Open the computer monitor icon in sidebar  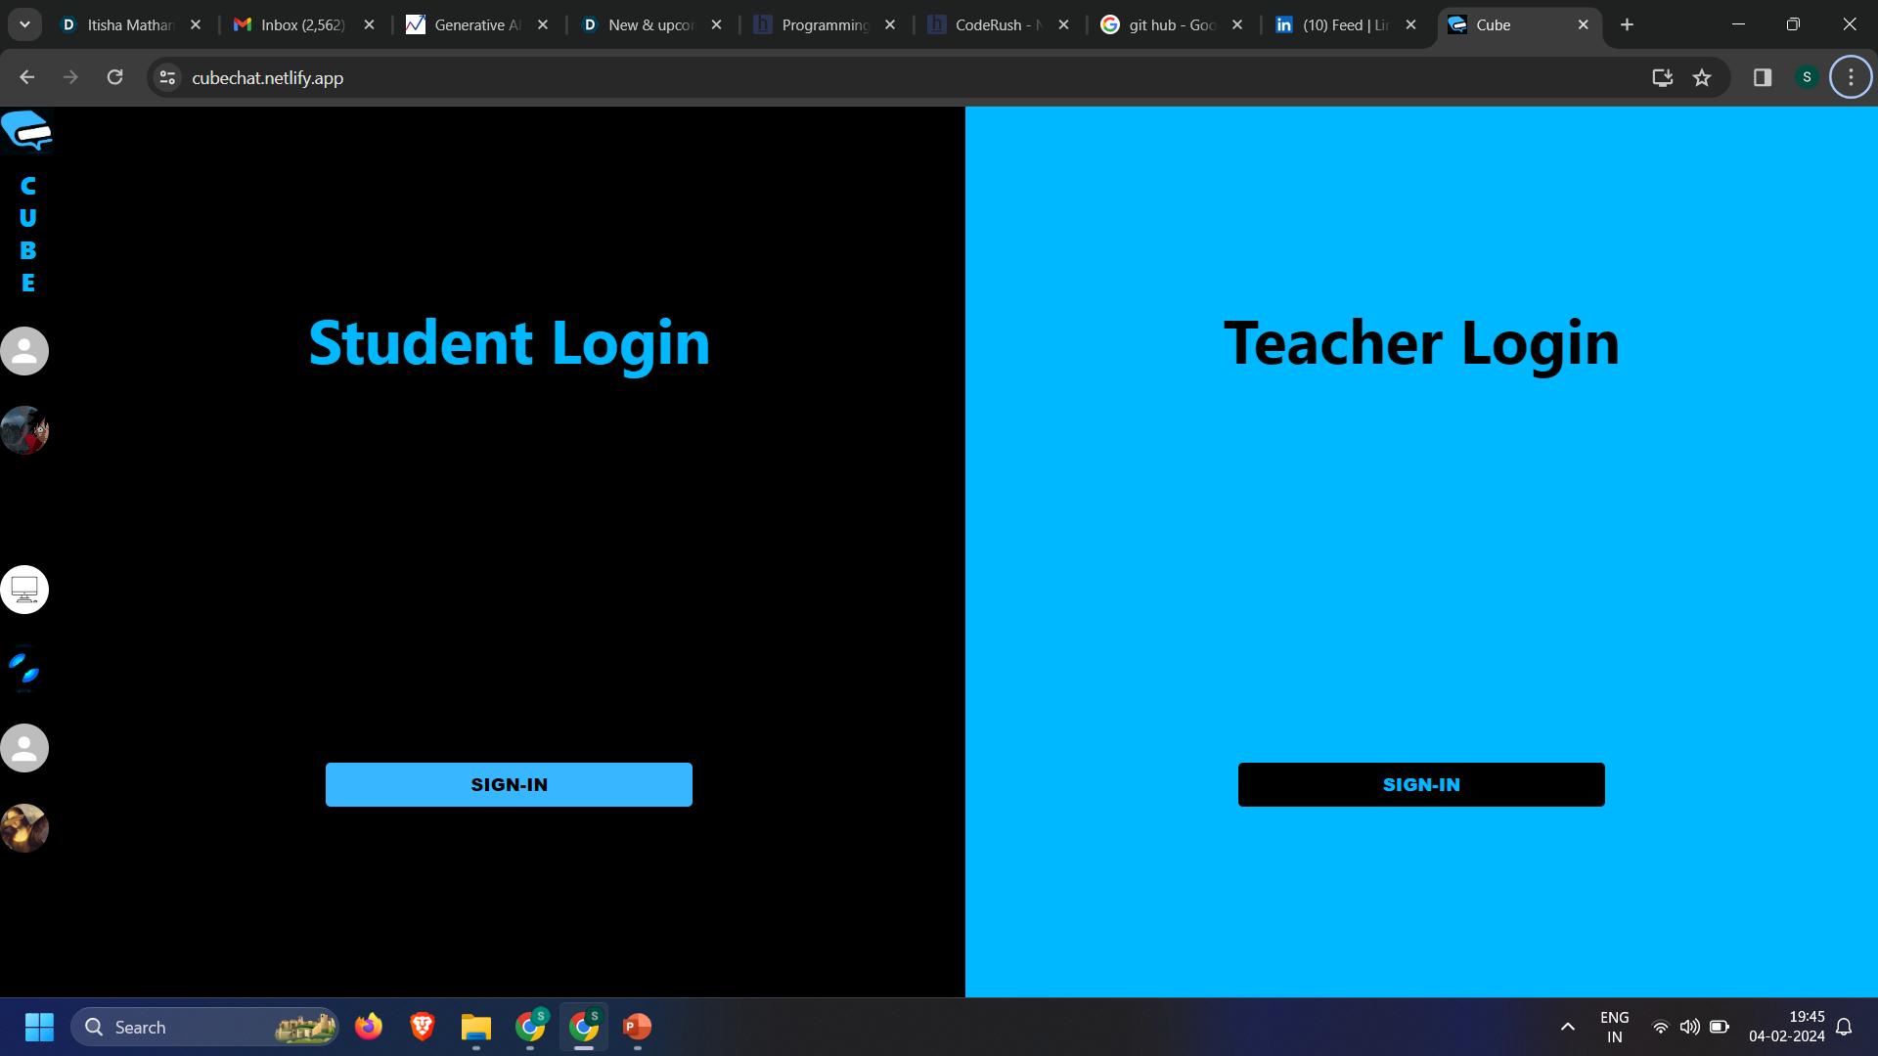[x=24, y=590]
